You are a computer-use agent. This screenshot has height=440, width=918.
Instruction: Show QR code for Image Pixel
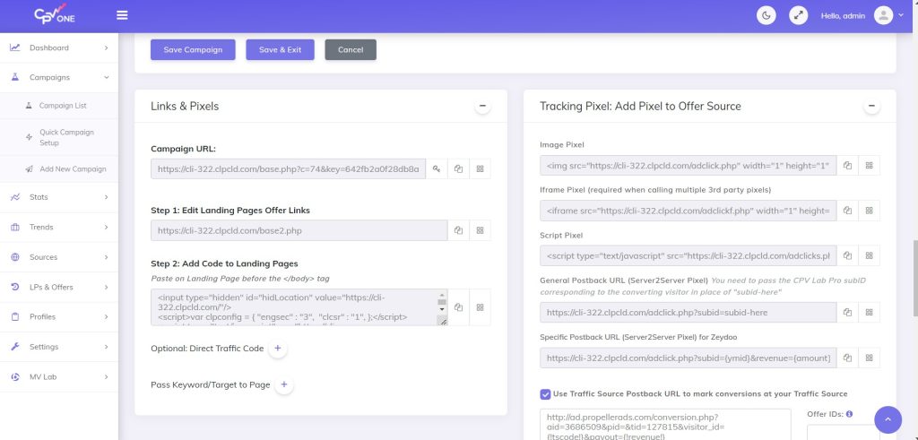click(x=869, y=166)
